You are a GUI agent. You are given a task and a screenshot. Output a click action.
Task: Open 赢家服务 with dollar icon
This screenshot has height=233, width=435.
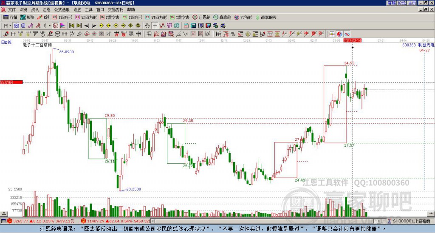[266, 17]
